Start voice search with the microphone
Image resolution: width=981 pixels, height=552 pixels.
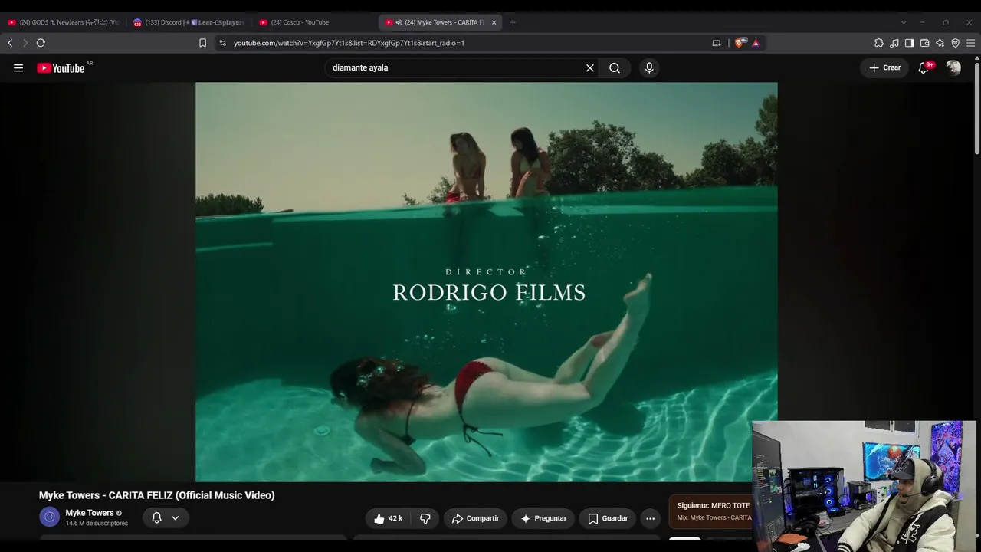pyautogui.click(x=649, y=68)
